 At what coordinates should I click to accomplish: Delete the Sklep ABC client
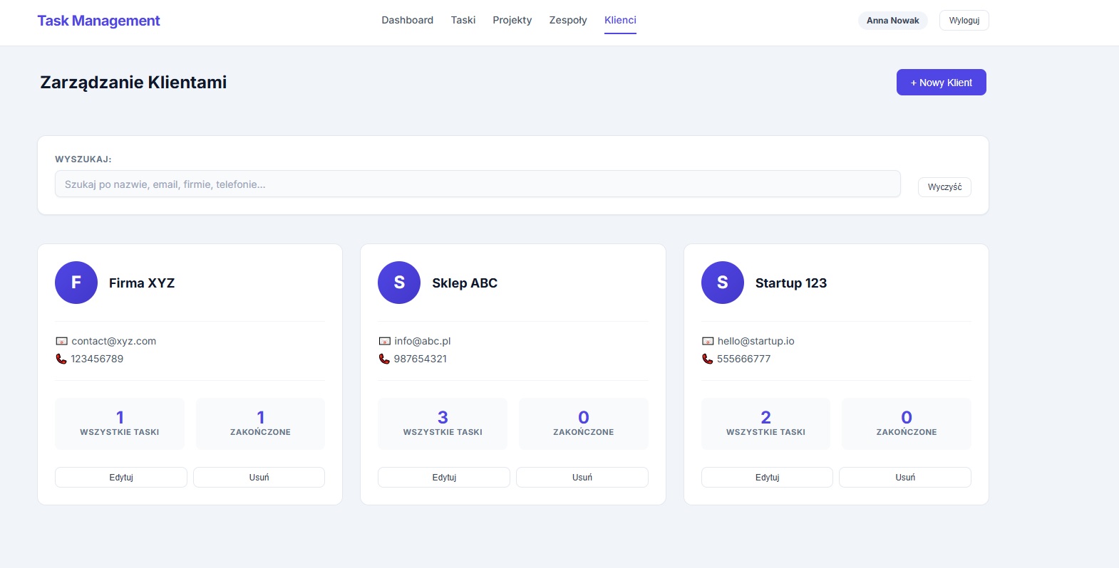click(x=582, y=478)
